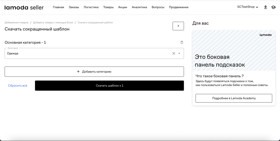This screenshot has width=280, height=141.
Task: Clear the Одежда category selection
Action: click(174, 53)
